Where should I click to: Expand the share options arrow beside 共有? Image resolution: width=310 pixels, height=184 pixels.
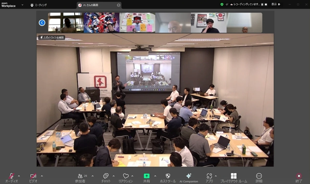pyautogui.click(x=155, y=176)
